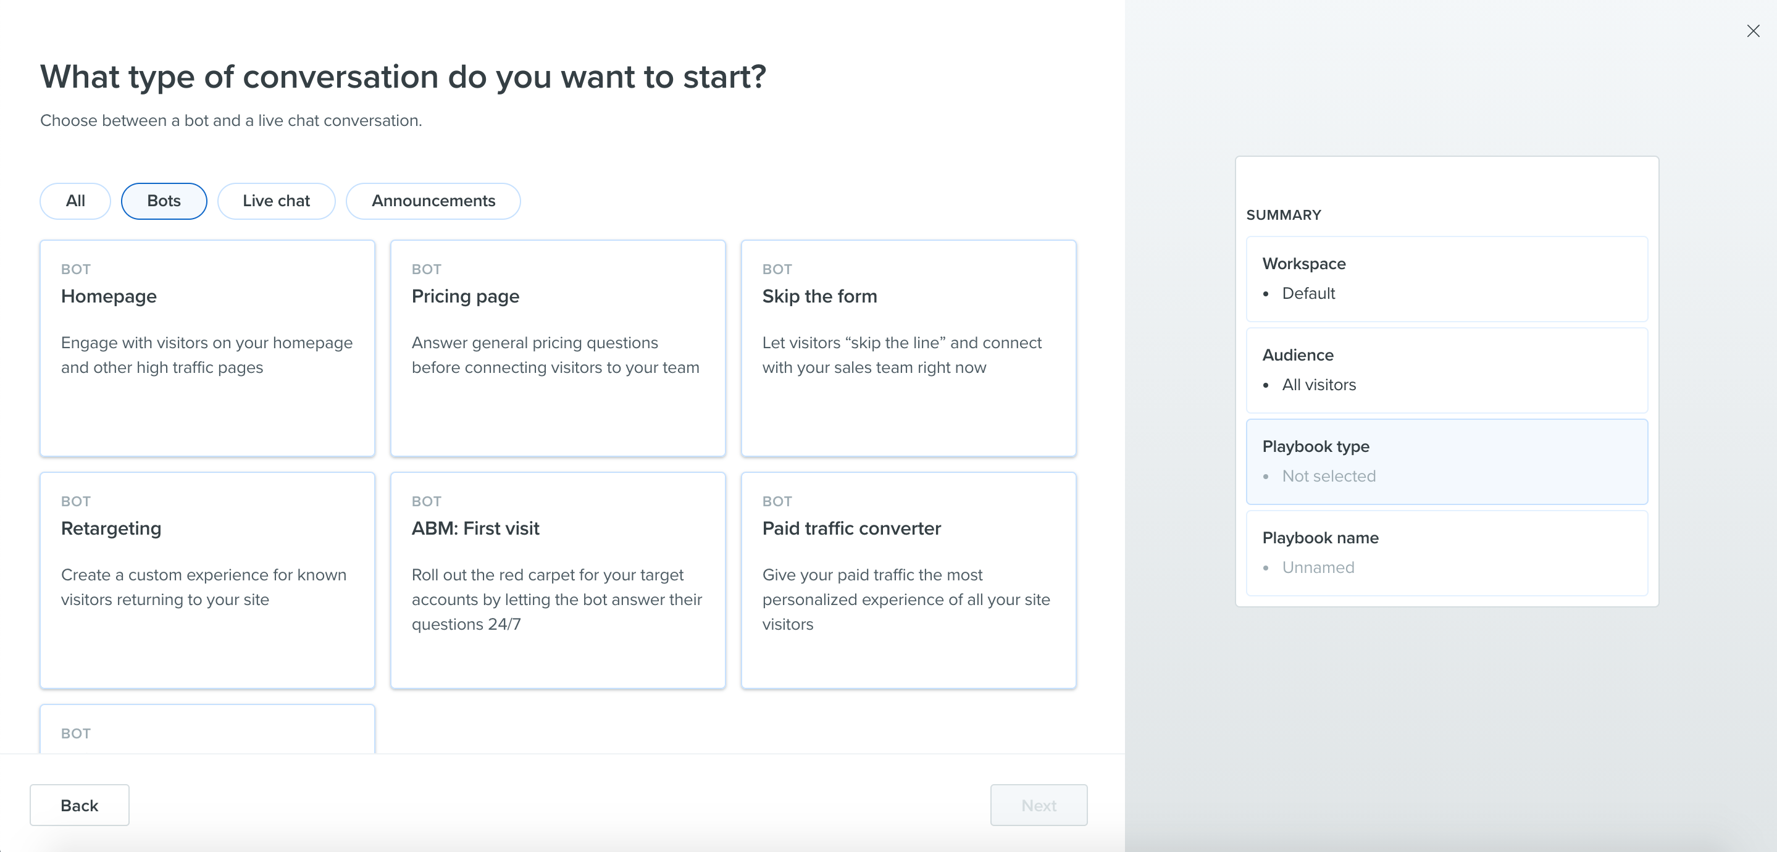Select the ABM: First visit bot card
The image size is (1777, 852).
coord(558,580)
